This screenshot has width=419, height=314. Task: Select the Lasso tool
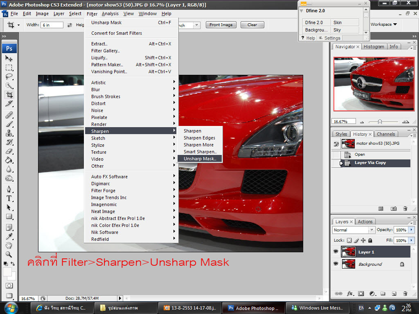tap(9, 76)
